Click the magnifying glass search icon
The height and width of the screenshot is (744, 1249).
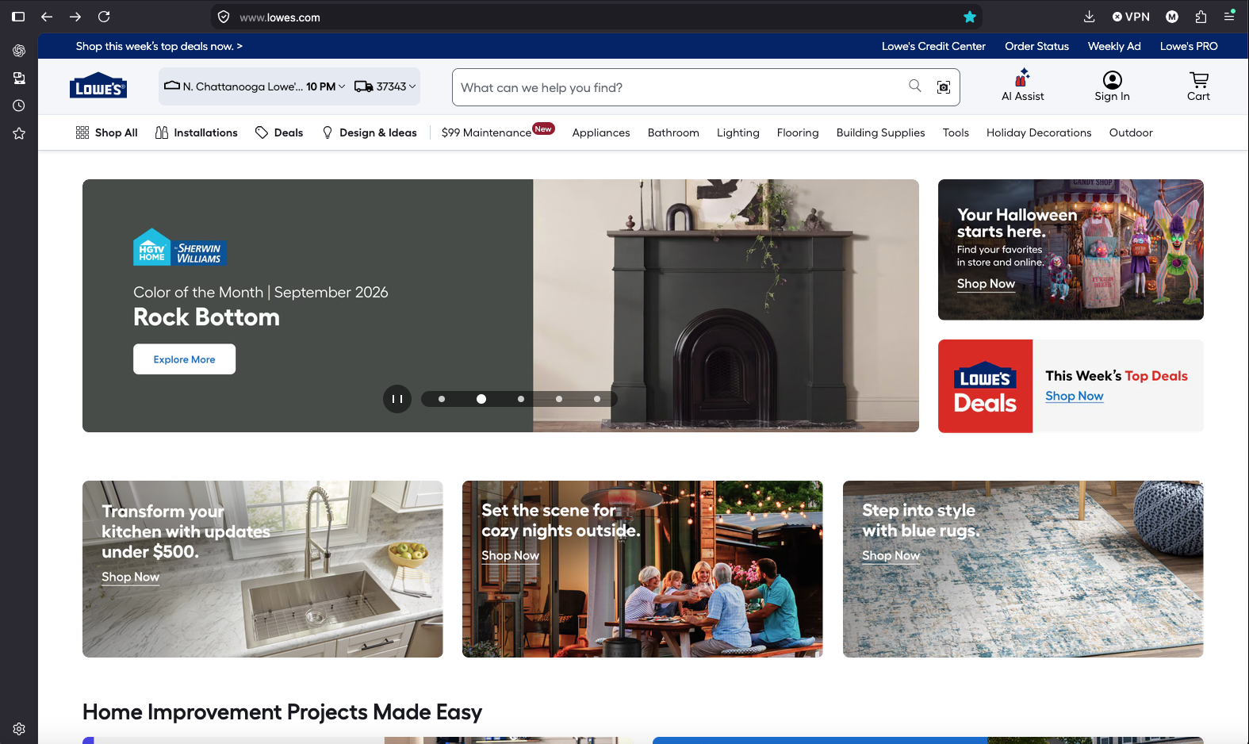tap(915, 86)
